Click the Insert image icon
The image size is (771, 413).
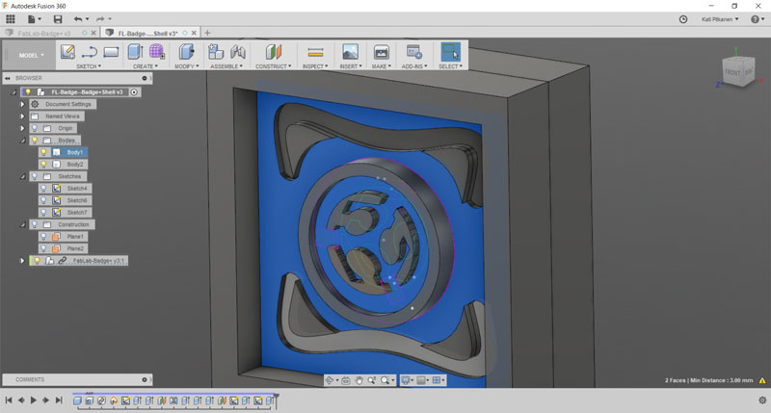pos(350,52)
